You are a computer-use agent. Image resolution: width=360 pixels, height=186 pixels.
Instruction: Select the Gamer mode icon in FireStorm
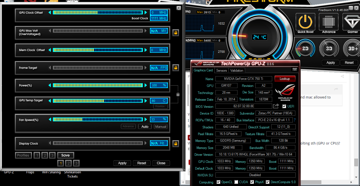(x=352, y=21)
